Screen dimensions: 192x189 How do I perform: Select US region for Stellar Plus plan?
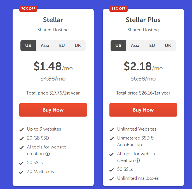[x=118, y=46]
